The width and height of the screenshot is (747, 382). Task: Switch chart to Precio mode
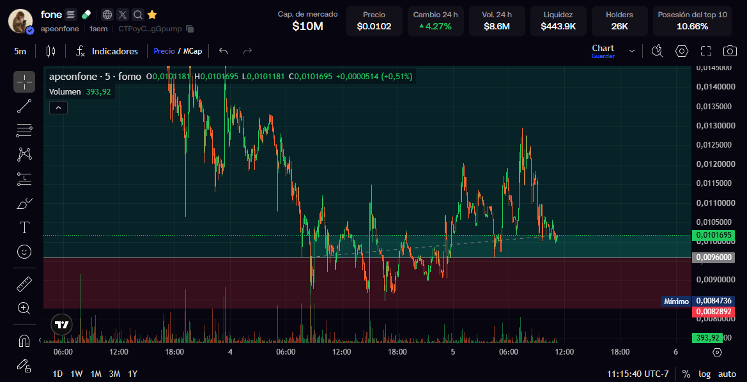pyautogui.click(x=164, y=51)
